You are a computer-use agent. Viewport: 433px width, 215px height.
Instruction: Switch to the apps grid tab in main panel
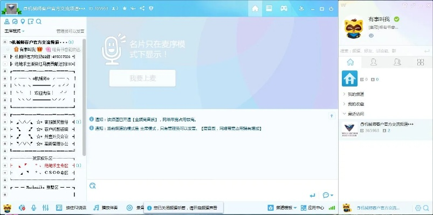421,62
